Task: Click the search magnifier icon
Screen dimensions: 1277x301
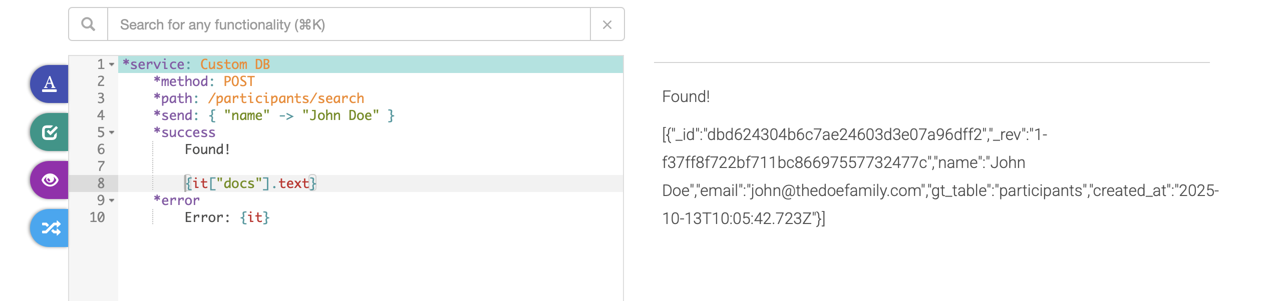Action: [89, 23]
